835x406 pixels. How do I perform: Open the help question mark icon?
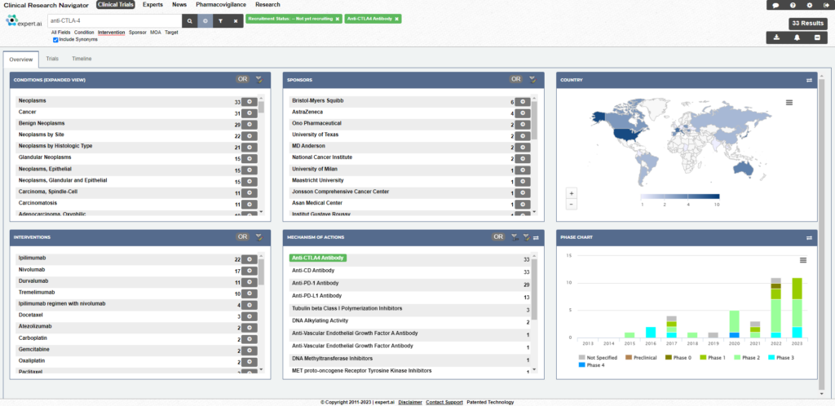coord(793,6)
